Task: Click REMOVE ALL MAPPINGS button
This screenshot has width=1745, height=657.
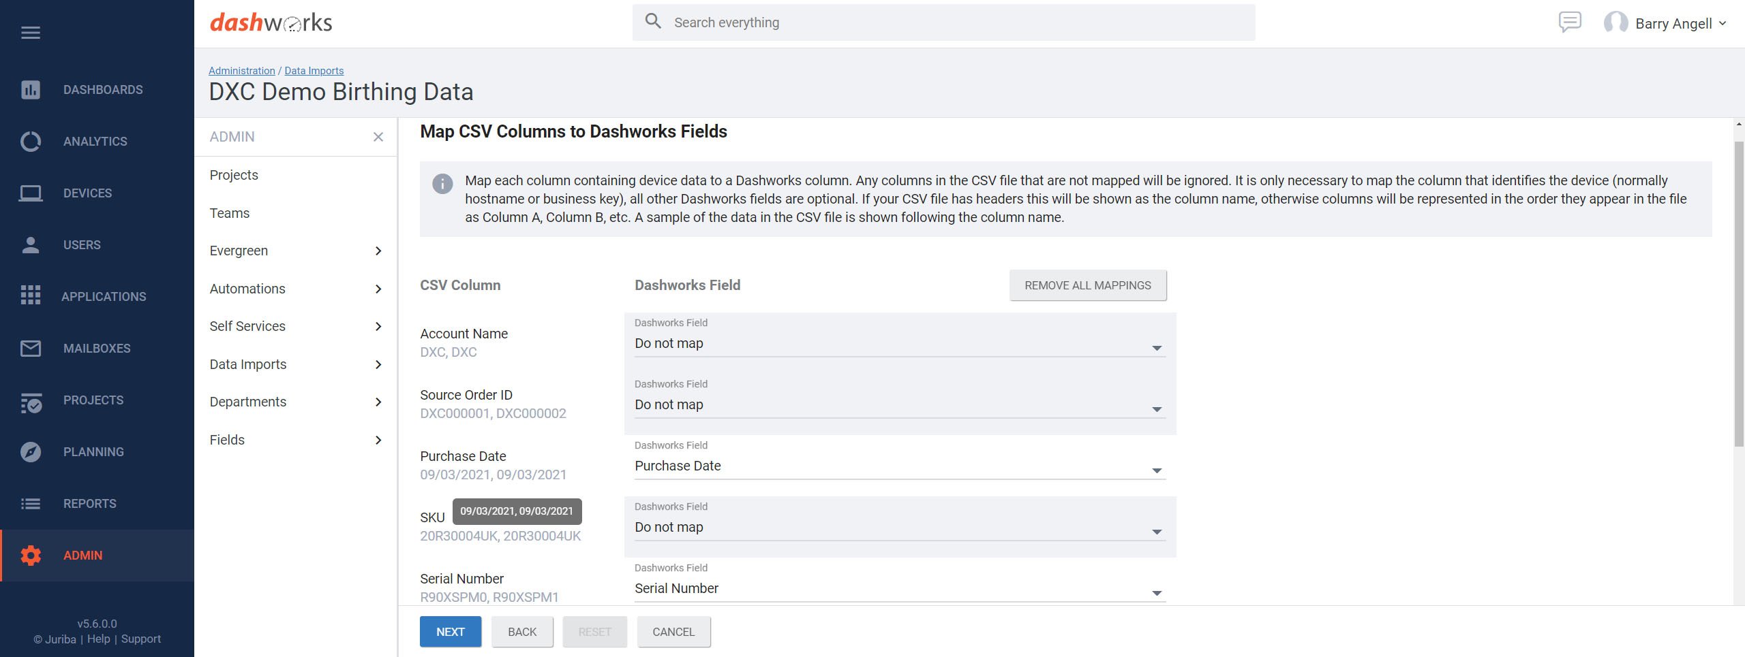Action: (x=1088, y=285)
